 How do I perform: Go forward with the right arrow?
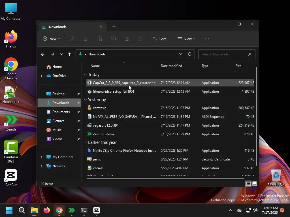coord(52,54)
